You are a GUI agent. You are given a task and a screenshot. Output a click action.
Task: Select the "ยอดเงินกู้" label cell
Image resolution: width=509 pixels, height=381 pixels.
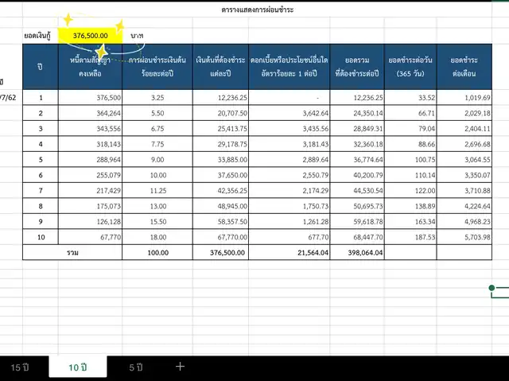40,36
